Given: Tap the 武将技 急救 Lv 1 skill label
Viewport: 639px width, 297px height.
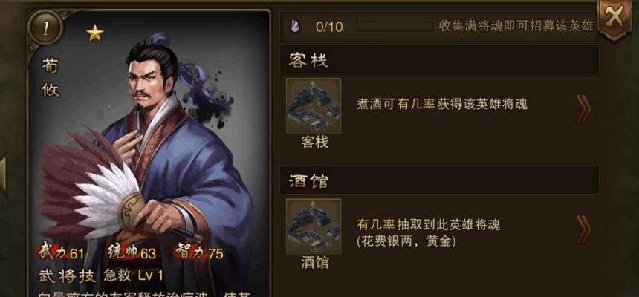Looking at the screenshot, I should [101, 275].
